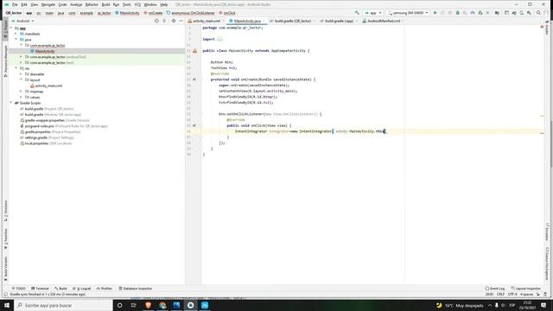The width and height of the screenshot is (553, 311).
Task: Collapse Gradle Scripts node
Action: (x=11, y=103)
